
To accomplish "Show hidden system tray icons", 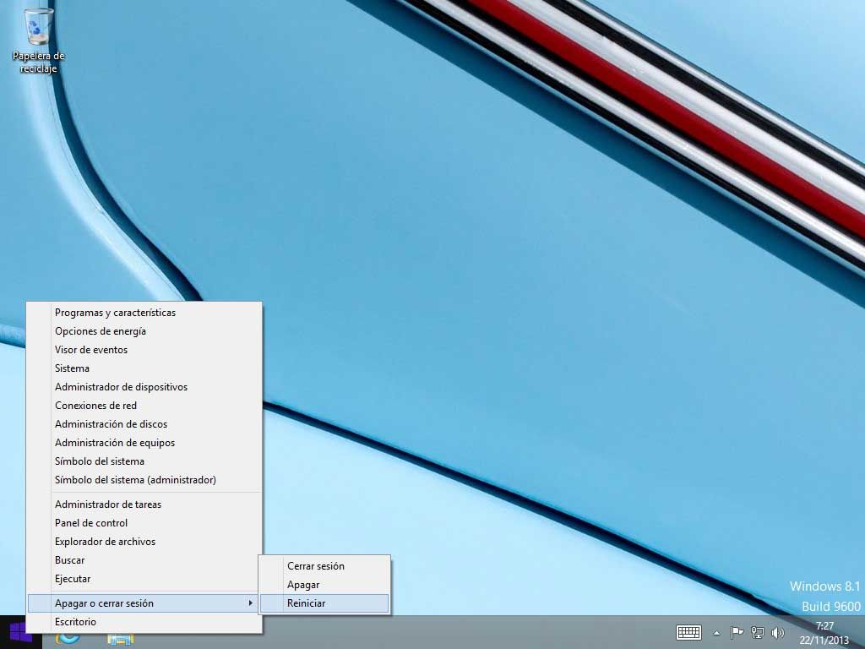I will coord(717,632).
